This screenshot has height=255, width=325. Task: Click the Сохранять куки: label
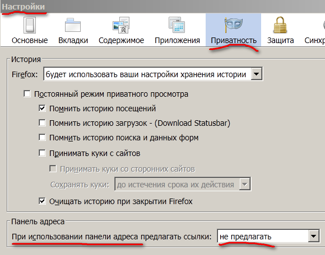(x=80, y=185)
